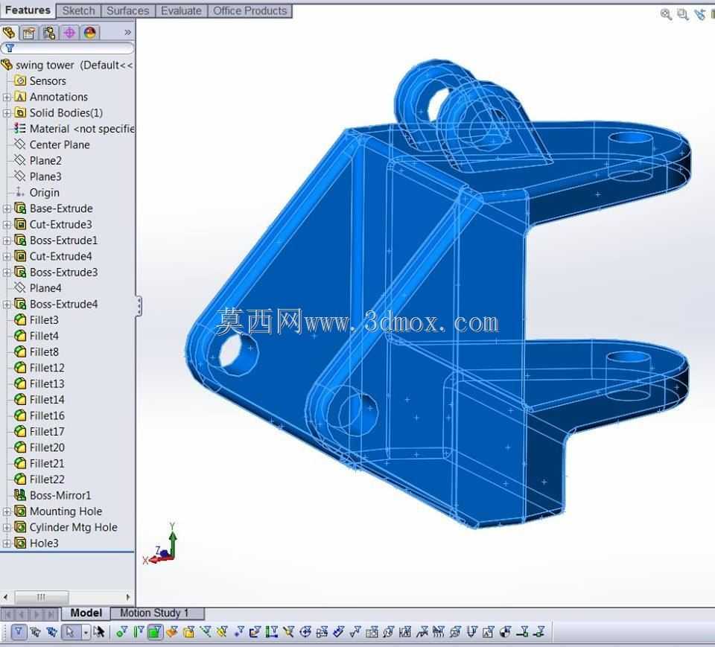This screenshot has height=647, width=715.
Task: Click the Clear All Filters icon
Action: [x=36, y=632]
